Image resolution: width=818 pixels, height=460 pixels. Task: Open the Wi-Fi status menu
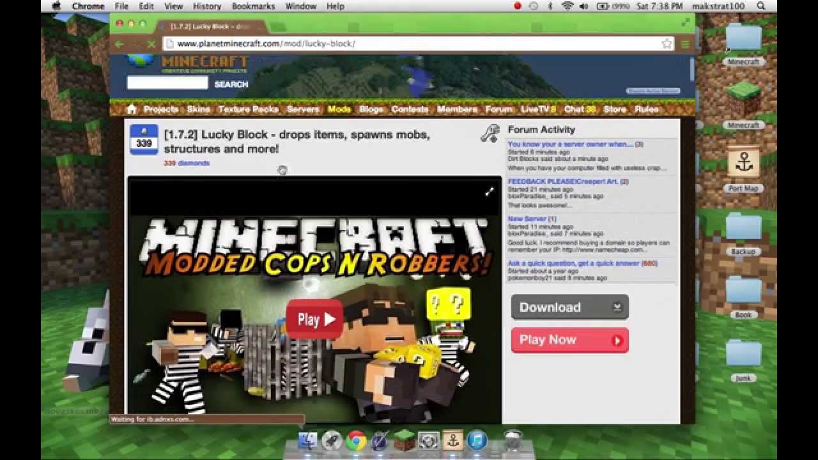coord(567,6)
